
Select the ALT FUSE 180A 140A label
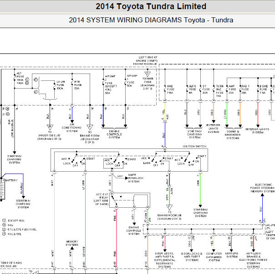click(23, 78)
